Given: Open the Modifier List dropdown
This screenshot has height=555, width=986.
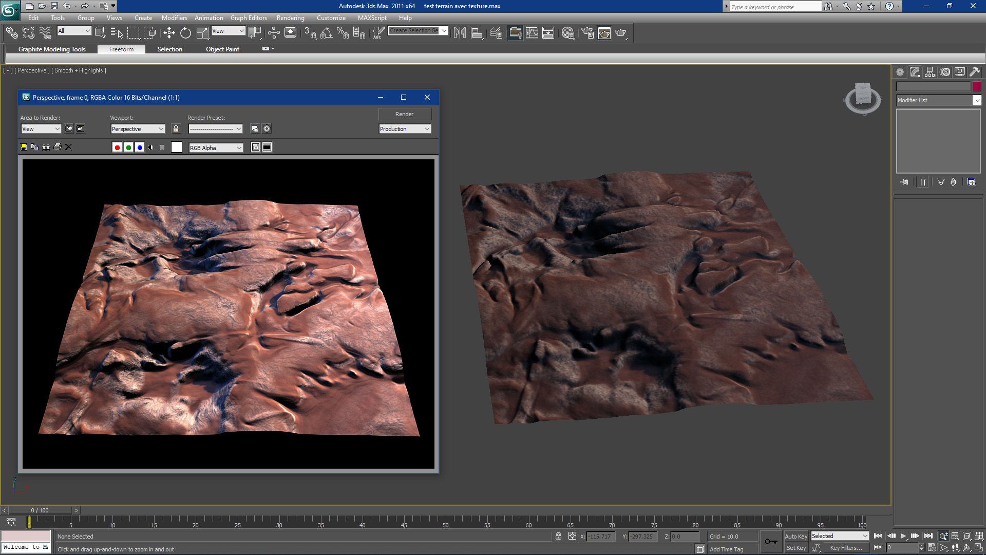Looking at the screenshot, I should (977, 100).
